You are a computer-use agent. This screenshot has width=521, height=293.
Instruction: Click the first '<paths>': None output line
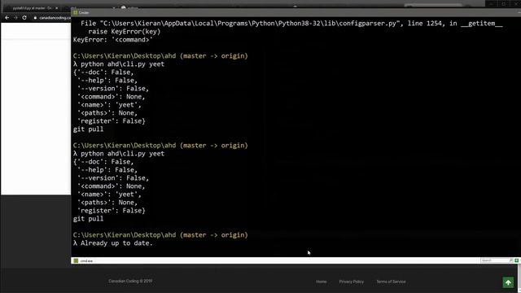tap(107, 113)
